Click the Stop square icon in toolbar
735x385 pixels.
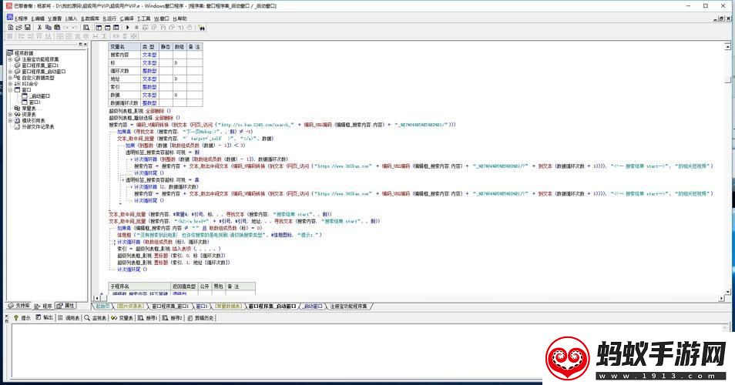[x=136, y=28]
